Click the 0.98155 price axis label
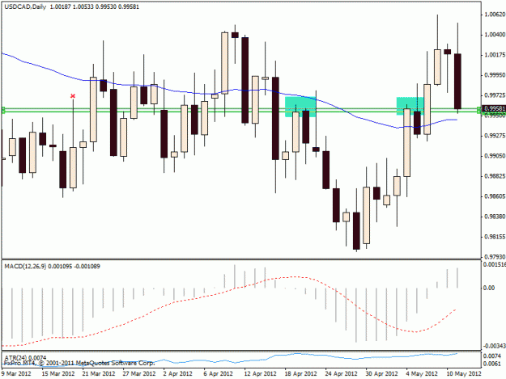 click(495, 237)
